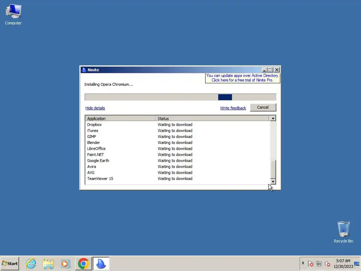The image size is (361, 271).
Task: Open Google Chrome from the taskbar
Action: [83, 263]
